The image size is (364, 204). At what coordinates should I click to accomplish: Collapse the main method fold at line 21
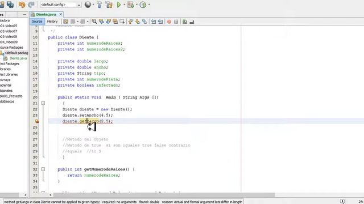pyautogui.click(x=43, y=103)
